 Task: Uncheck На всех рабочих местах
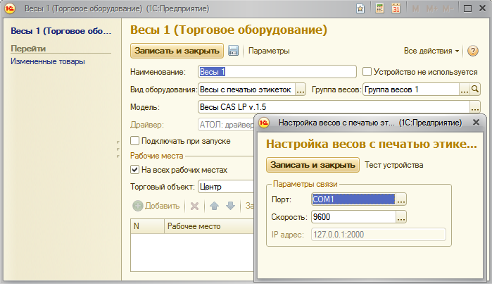tap(134, 170)
